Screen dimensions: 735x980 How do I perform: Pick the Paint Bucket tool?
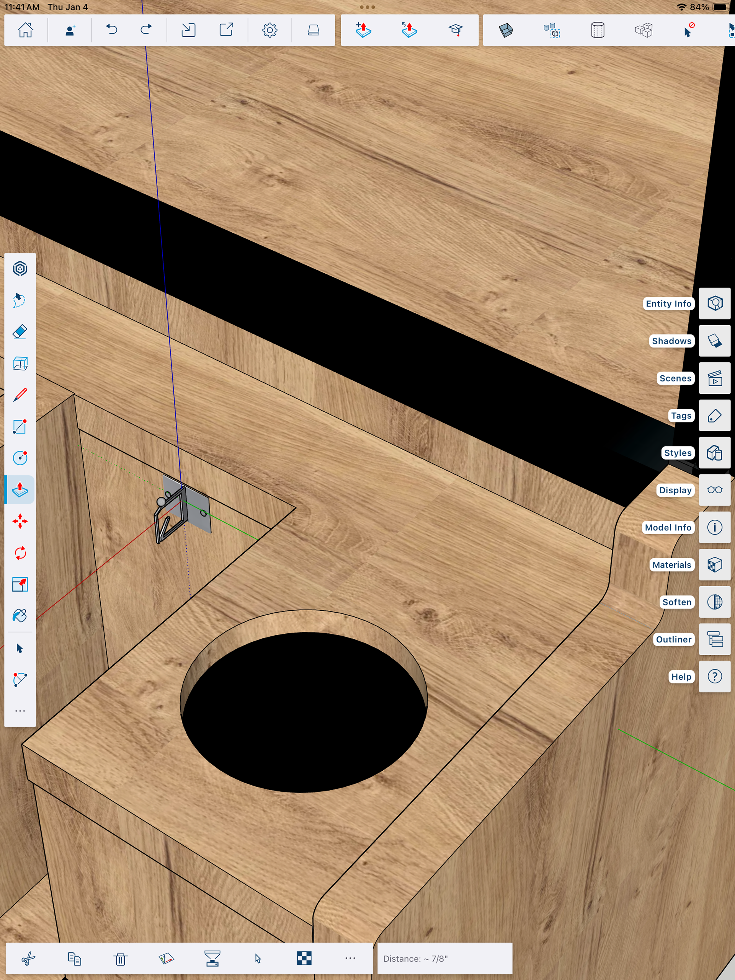coord(20,615)
